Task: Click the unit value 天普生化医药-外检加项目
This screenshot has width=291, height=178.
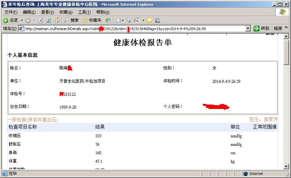Action: click(x=82, y=81)
